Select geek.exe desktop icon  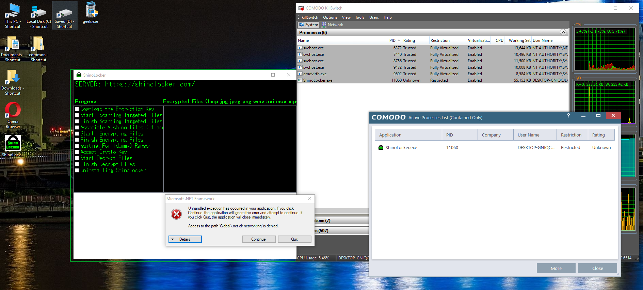pos(91,13)
